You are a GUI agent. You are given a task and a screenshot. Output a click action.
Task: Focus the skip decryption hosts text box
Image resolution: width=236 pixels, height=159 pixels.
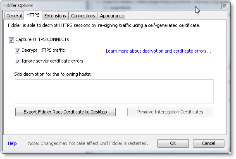click(x=114, y=92)
